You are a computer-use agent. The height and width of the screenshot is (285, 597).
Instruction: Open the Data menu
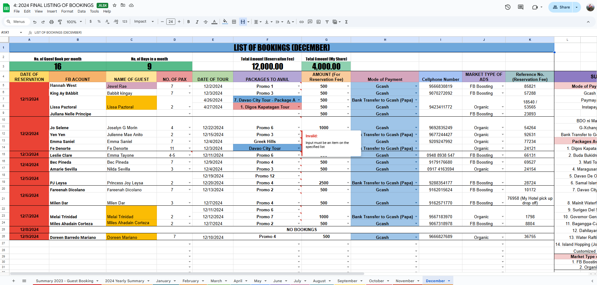point(82,11)
